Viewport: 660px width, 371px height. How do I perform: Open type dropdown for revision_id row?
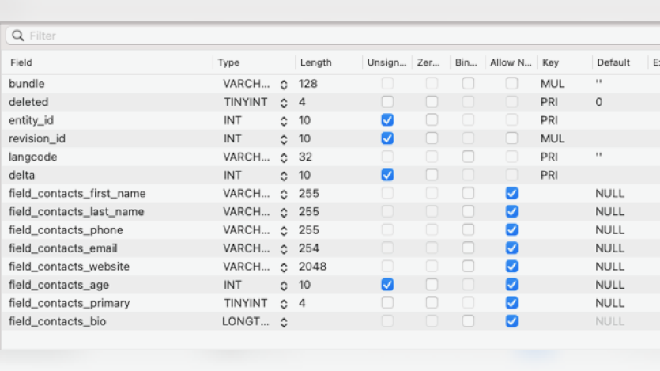click(x=284, y=139)
